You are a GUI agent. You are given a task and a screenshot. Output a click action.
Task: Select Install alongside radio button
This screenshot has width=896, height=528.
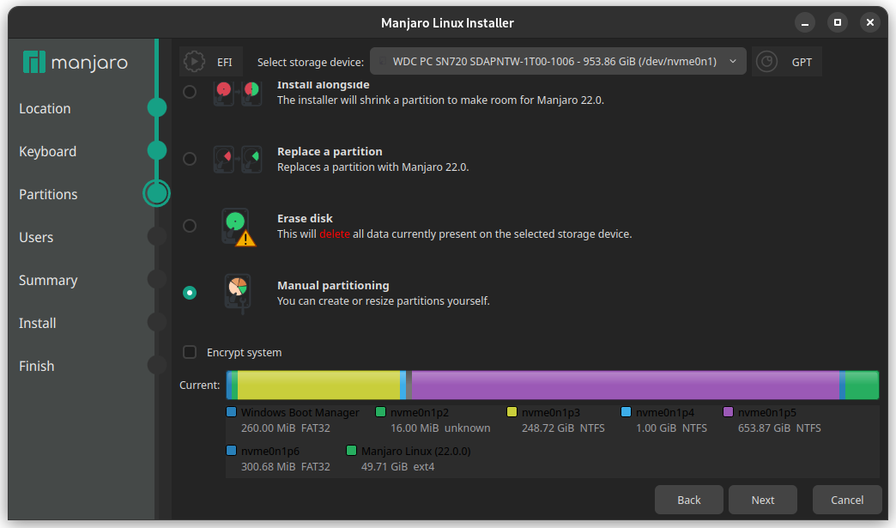190,92
